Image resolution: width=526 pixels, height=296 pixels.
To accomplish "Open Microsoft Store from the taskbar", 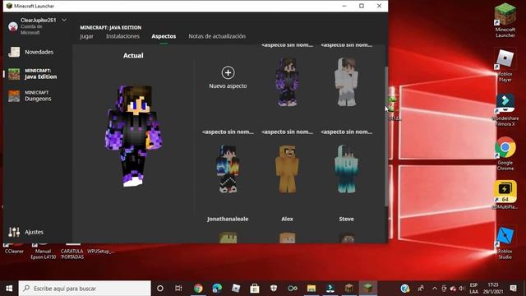I will 255,289.
